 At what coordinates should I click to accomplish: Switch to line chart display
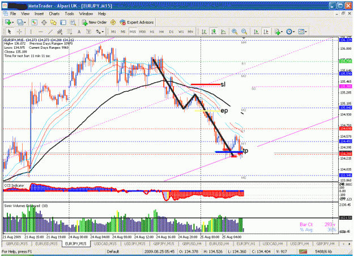click(223, 32)
